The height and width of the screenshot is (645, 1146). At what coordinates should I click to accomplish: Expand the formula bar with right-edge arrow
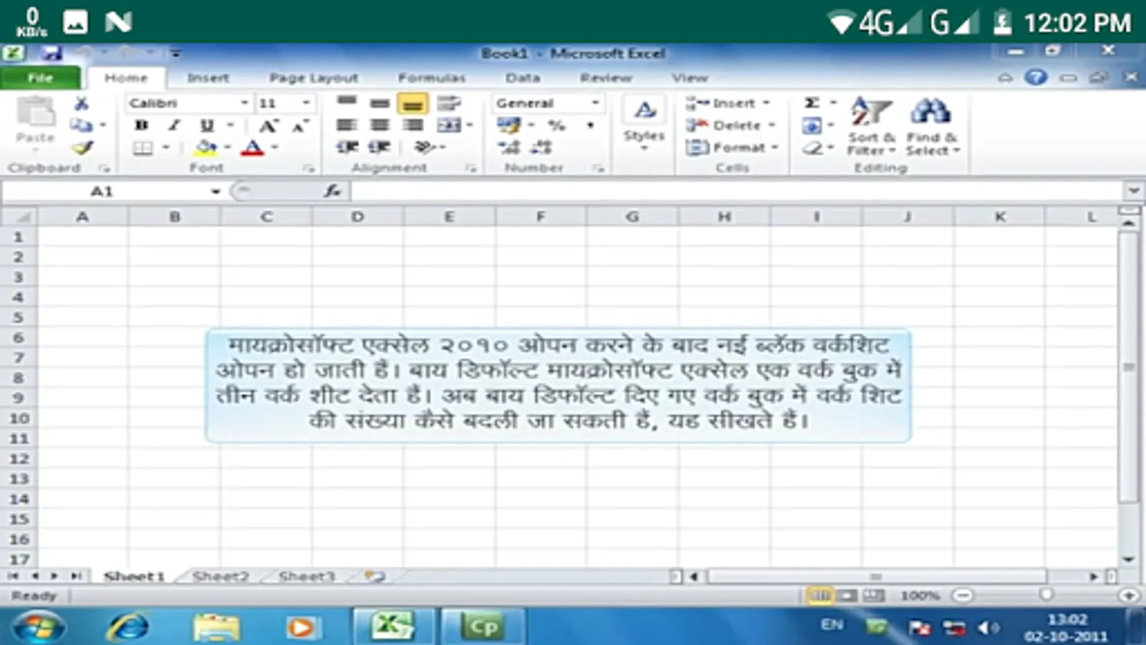pyautogui.click(x=1133, y=191)
